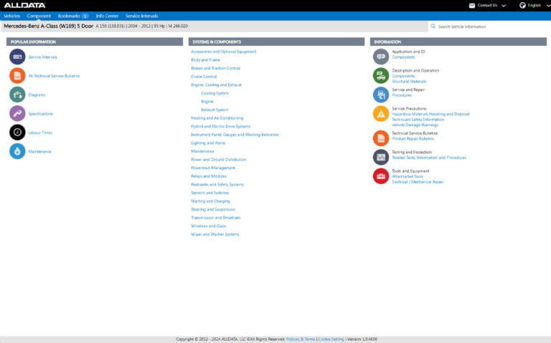Screen dimensions: 551x343
Task: Select the Tools and Equipment red toolbox icon
Action: [381, 176]
